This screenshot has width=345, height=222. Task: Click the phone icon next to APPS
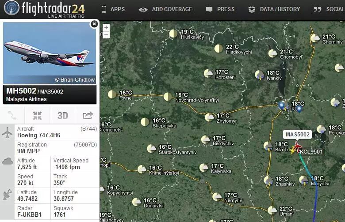[x=103, y=9]
